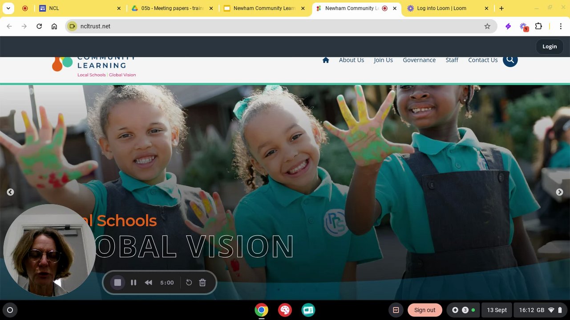The width and height of the screenshot is (570, 320).
Task: Open the quick settings at 16:12
Action: click(x=540, y=310)
